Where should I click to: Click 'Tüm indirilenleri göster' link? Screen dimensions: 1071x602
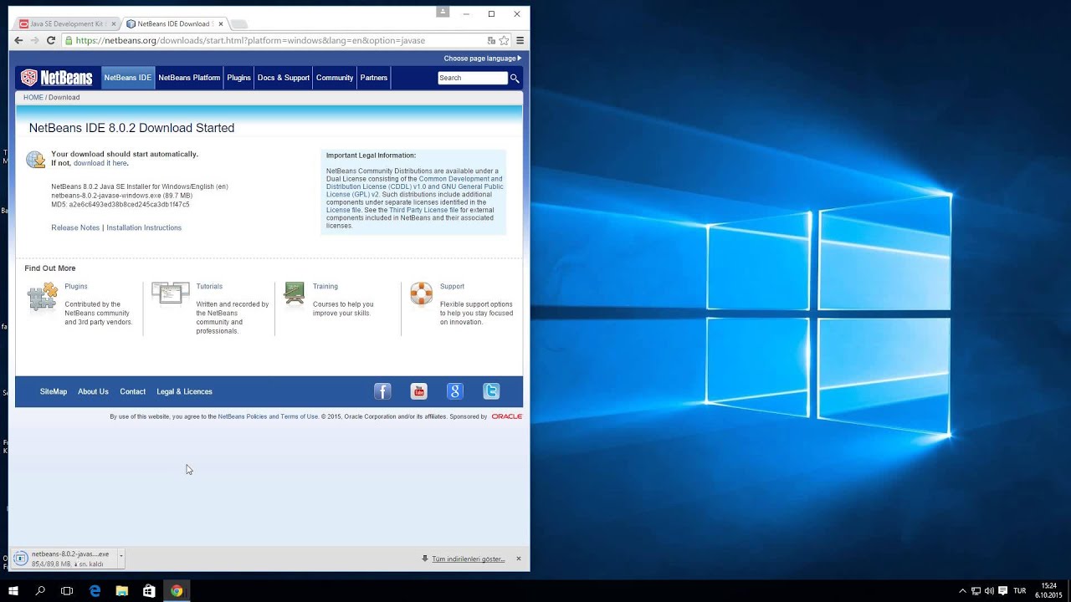click(468, 559)
